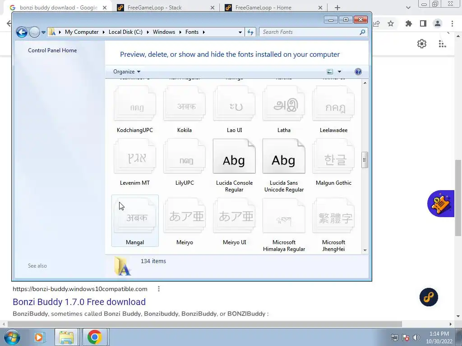This screenshot has height=346, width=462.
Task: Open Google settings gear icon
Action: coord(422,44)
